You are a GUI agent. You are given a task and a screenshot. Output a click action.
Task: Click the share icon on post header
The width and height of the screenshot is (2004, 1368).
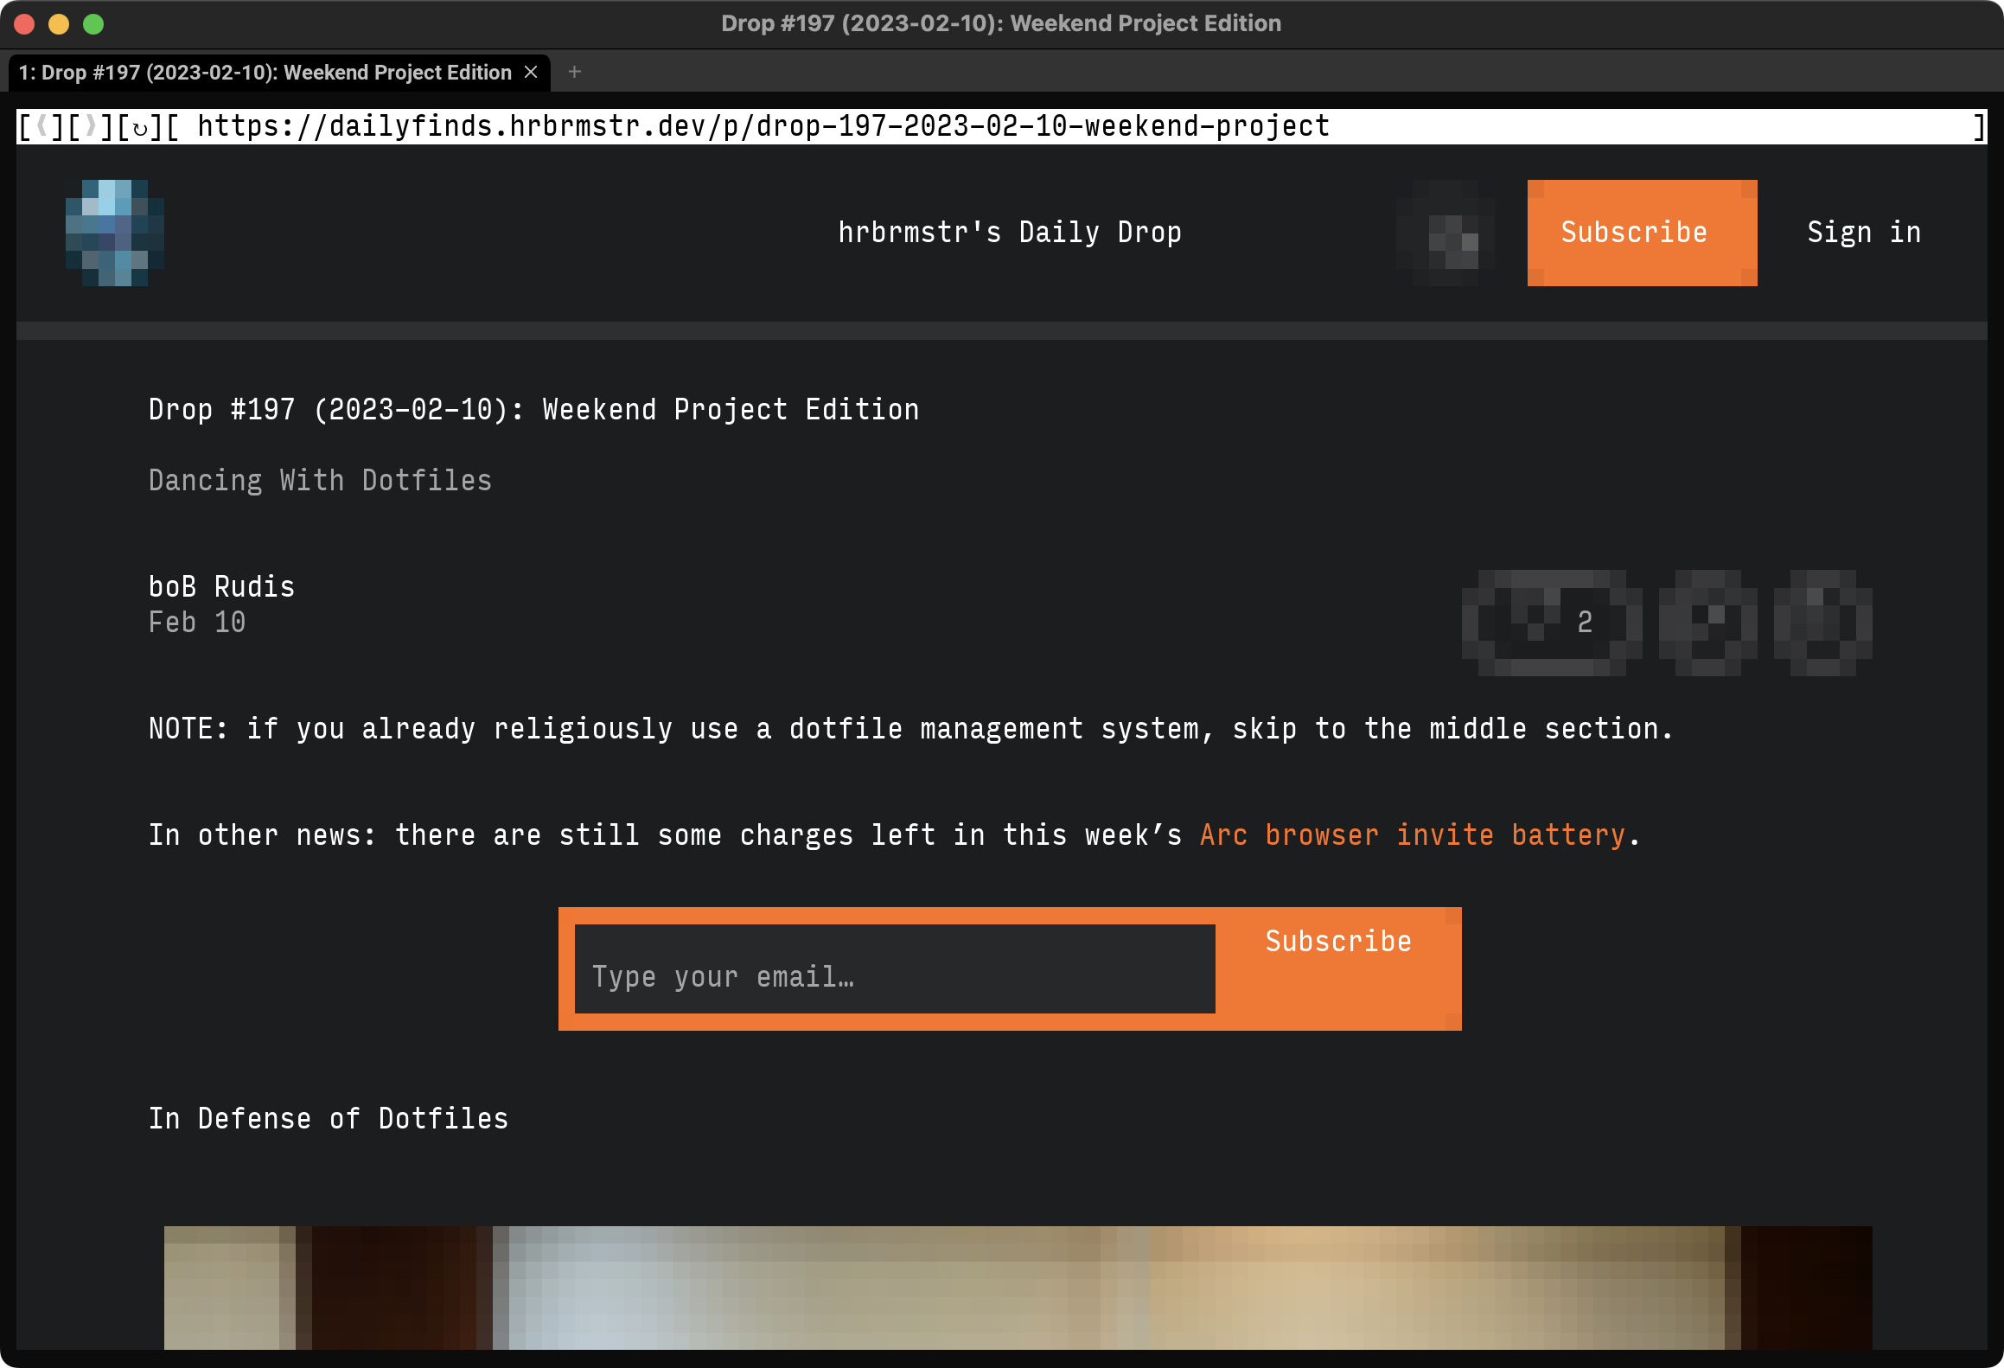pyautogui.click(x=1822, y=622)
